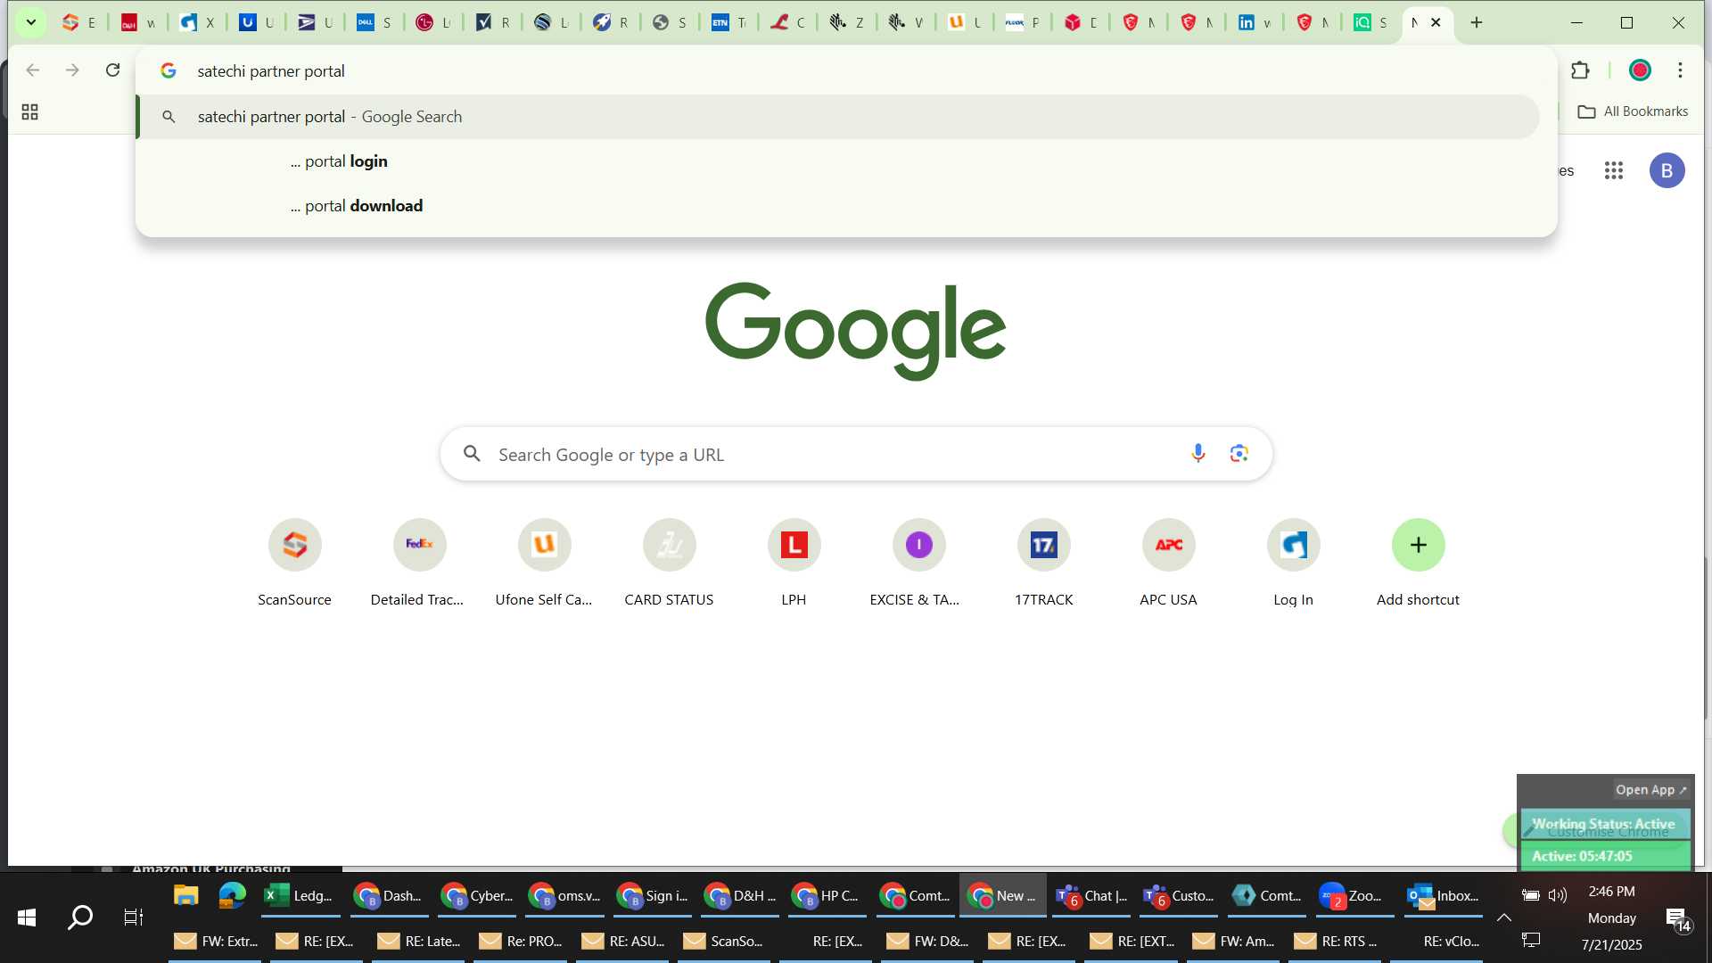Image resolution: width=1712 pixels, height=963 pixels.
Task: Switch to the LG browser tab
Action: 432,22
